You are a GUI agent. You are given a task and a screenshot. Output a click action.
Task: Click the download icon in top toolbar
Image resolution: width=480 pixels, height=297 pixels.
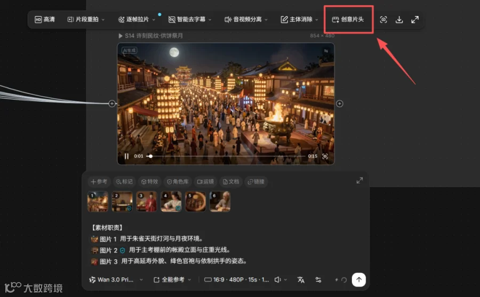point(399,20)
